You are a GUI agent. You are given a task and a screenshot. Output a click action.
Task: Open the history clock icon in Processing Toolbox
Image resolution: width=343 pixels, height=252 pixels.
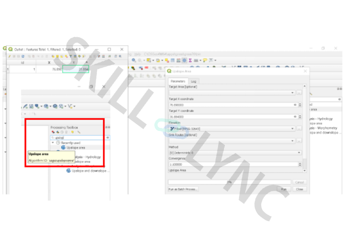(x=62, y=132)
